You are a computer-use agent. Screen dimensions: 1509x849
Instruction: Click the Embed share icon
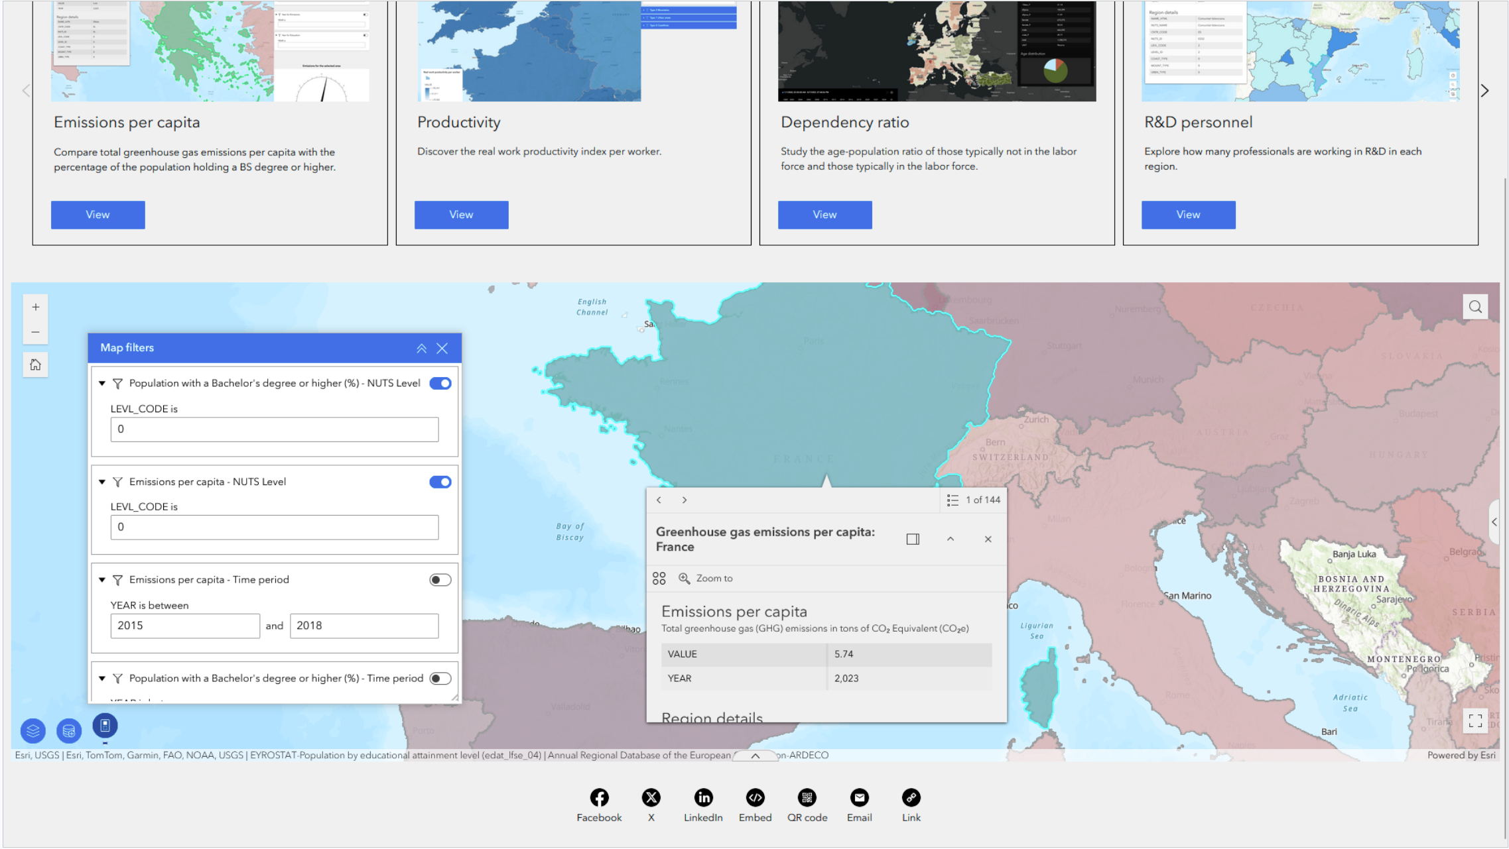[x=755, y=797]
